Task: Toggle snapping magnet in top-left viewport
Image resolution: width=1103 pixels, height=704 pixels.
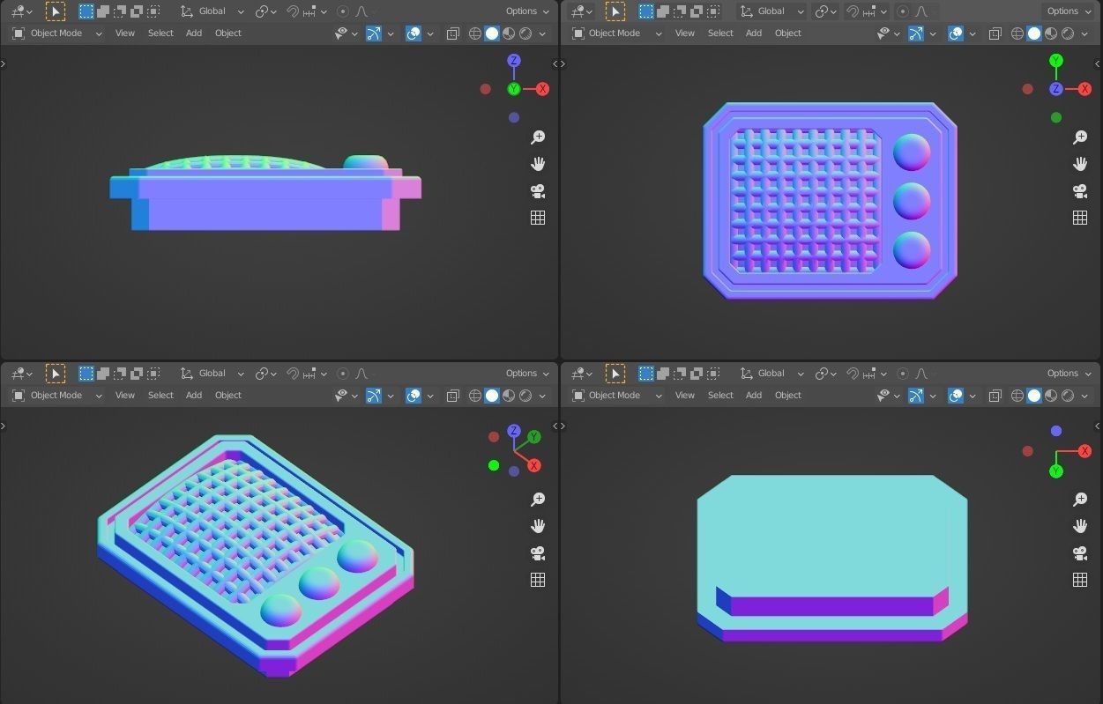Action: coord(294,11)
